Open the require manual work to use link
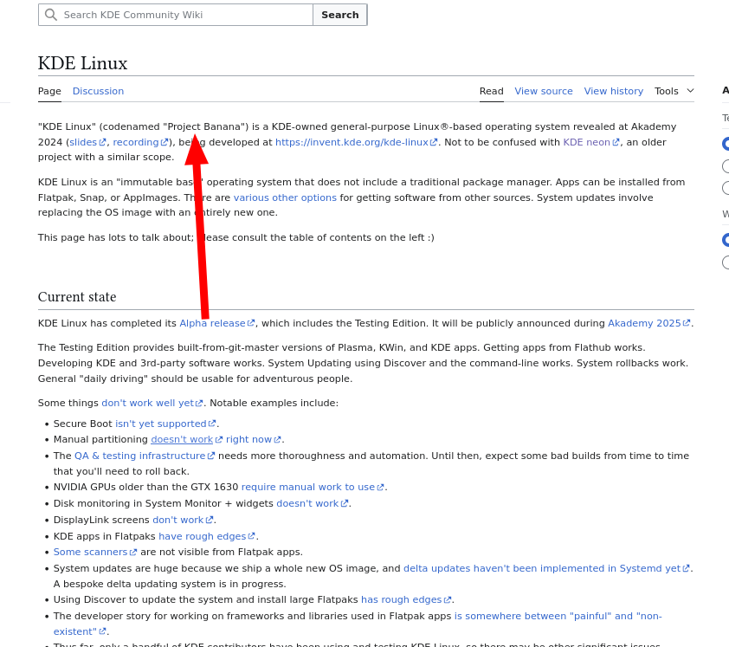Screen dimensions: 729x647 (313, 487)
